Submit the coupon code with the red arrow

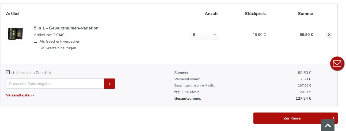[109, 84]
